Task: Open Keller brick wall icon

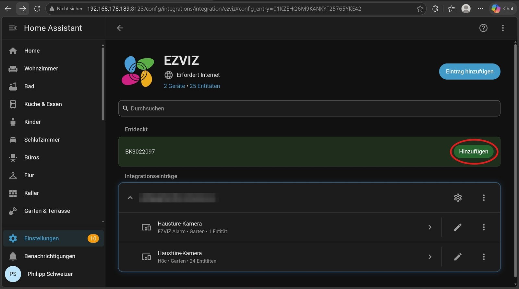Action: pos(13,193)
